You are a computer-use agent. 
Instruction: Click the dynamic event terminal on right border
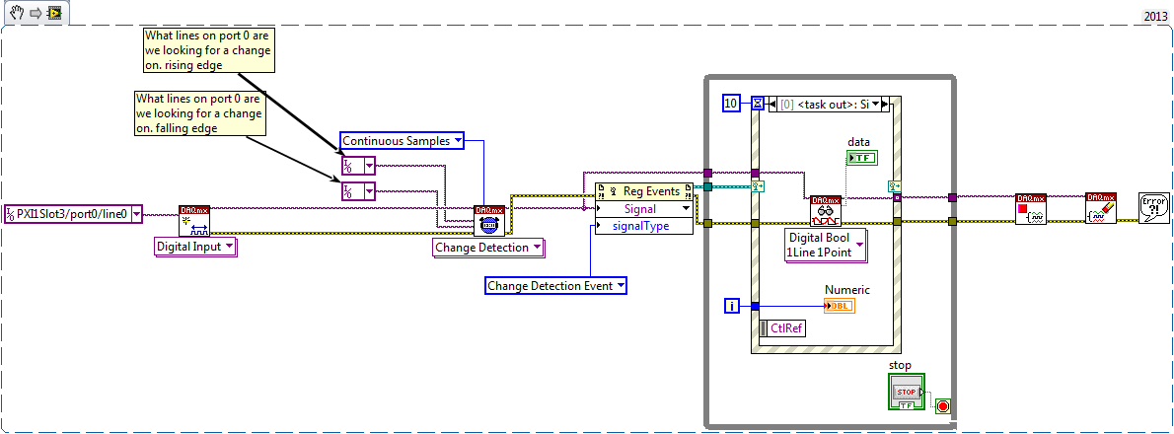click(893, 185)
